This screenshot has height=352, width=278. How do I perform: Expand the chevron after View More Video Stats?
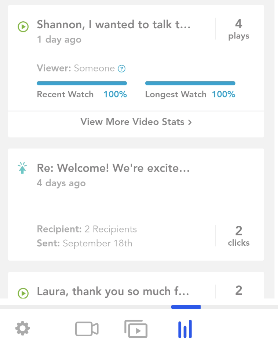[190, 122]
